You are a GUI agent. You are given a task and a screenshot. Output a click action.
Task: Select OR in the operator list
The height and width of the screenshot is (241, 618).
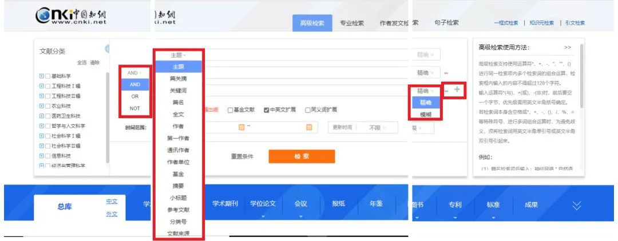[135, 97]
